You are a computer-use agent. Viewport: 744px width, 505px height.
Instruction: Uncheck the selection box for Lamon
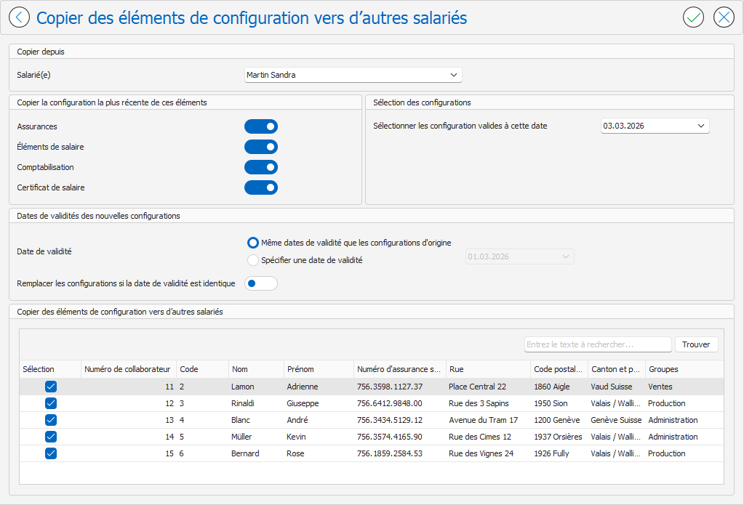[51, 387]
